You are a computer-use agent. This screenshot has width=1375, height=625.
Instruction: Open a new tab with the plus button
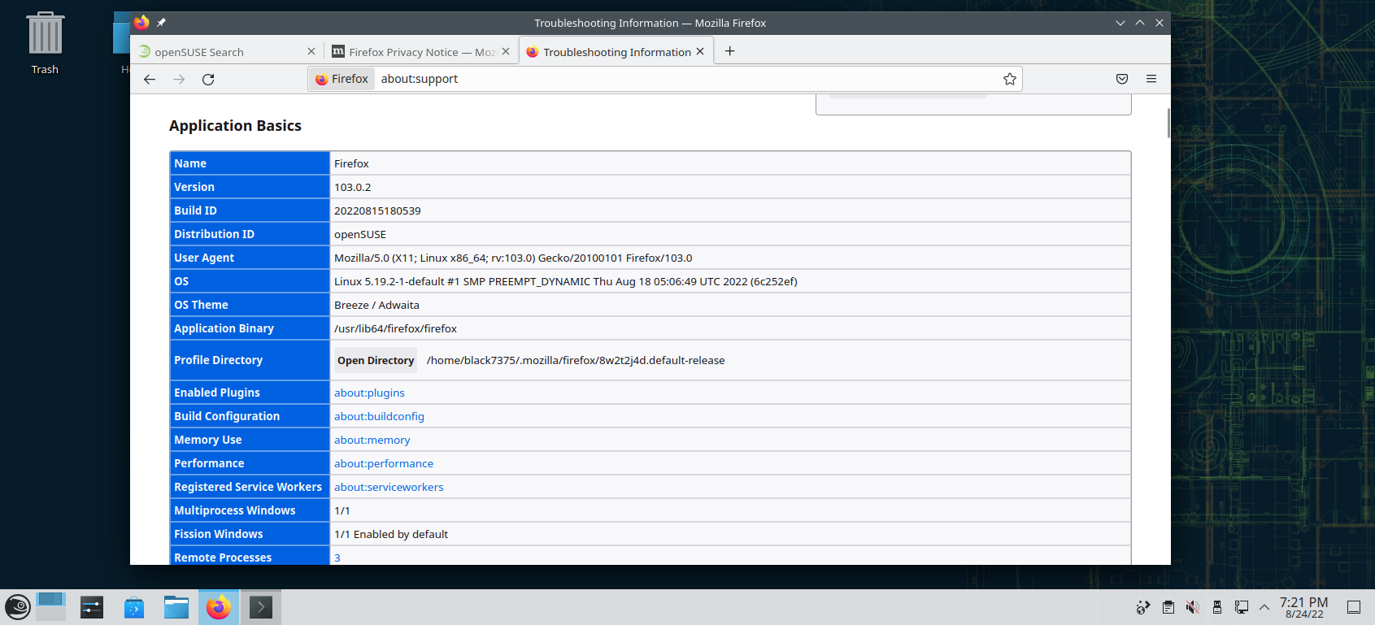click(x=730, y=51)
